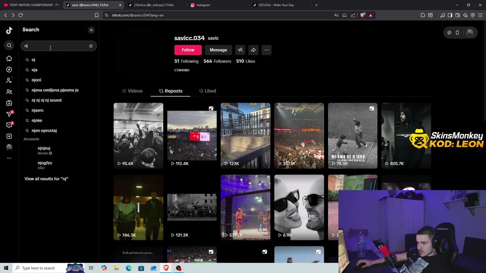The image size is (486, 273).
Task: Open the Following icon in sidebar
Action: pyautogui.click(x=9, y=80)
